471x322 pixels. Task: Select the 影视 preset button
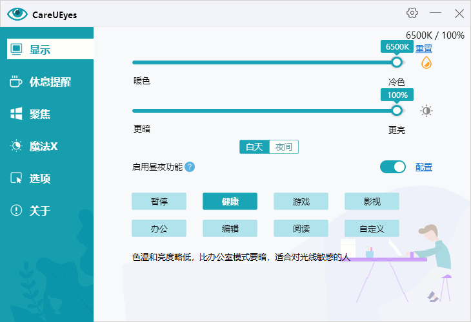coord(372,201)
